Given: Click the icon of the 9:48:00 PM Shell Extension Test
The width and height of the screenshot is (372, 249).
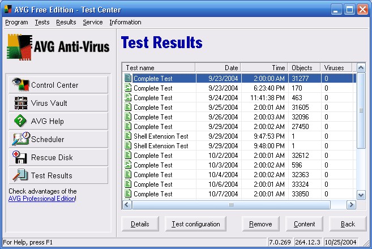Looking at the screenshot, I should (128, 145).
